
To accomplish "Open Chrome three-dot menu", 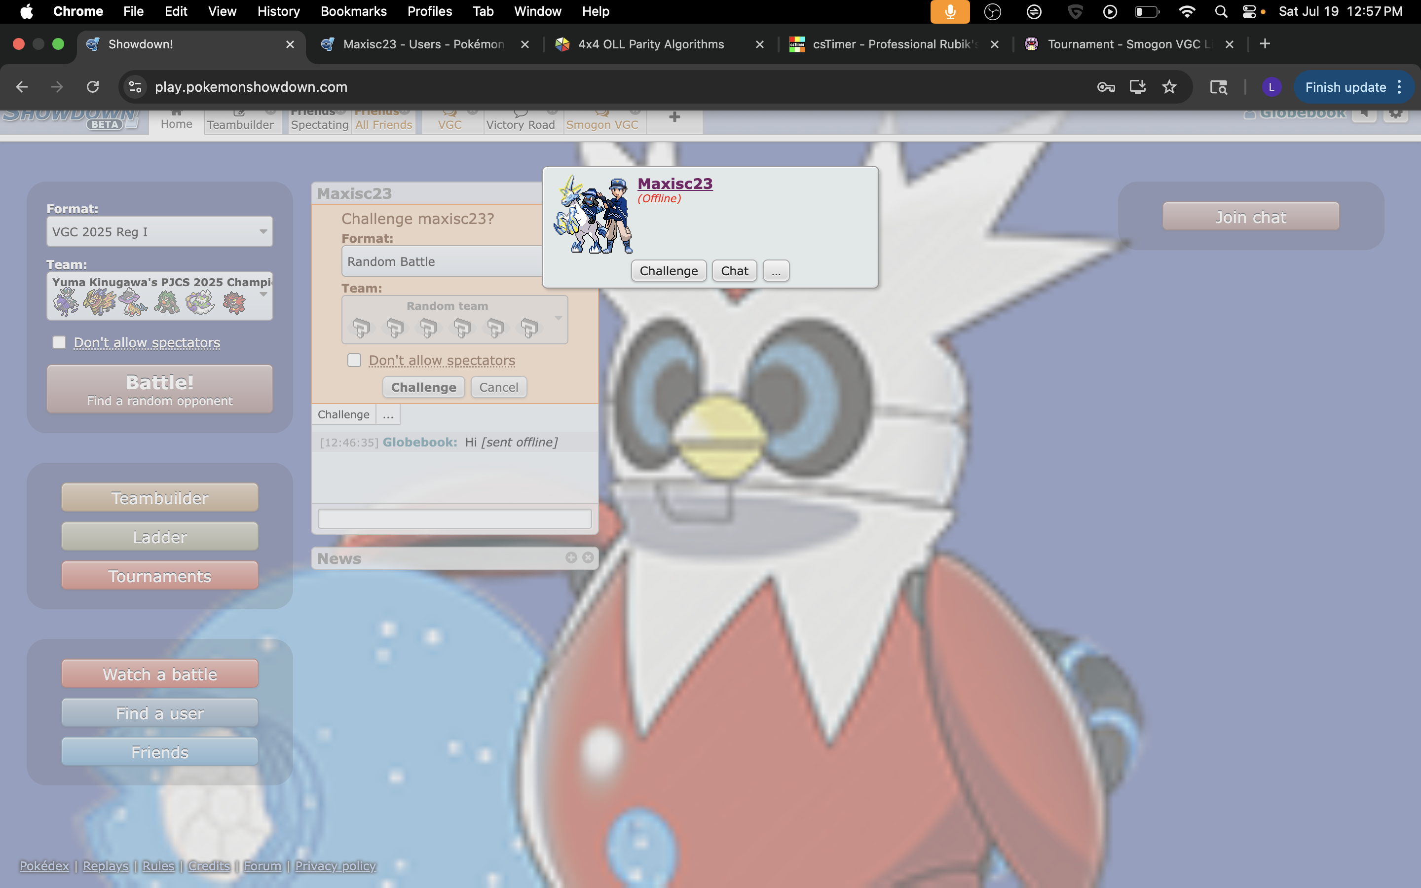I will 1400,87.
